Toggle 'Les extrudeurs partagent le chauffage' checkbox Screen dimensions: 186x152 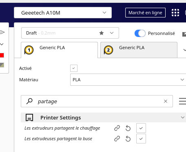click(x=141, y=128)
